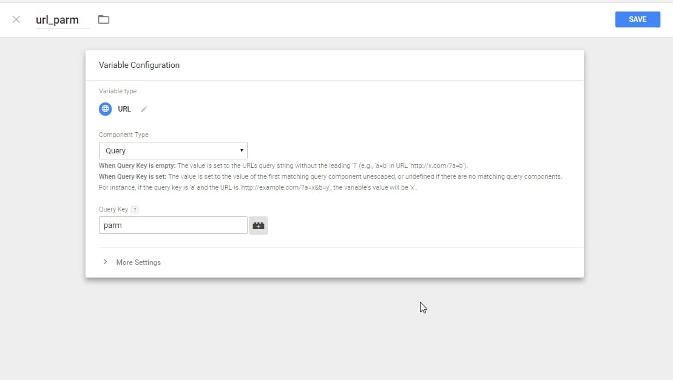Screen dimensions: 673x380
Task: Click inside the Query Key input containing parm
Action: pos(173,225)
